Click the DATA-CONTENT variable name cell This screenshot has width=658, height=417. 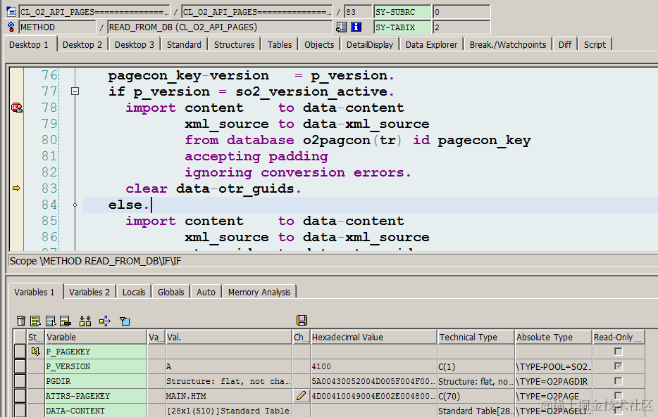[96, 410]
